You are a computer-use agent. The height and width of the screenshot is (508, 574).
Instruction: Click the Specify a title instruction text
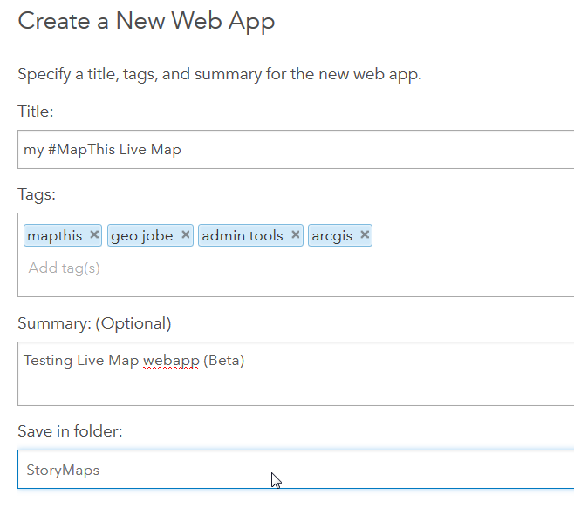[x=219, y=74]
